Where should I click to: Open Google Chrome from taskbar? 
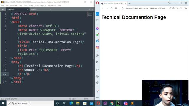(112, 103)
